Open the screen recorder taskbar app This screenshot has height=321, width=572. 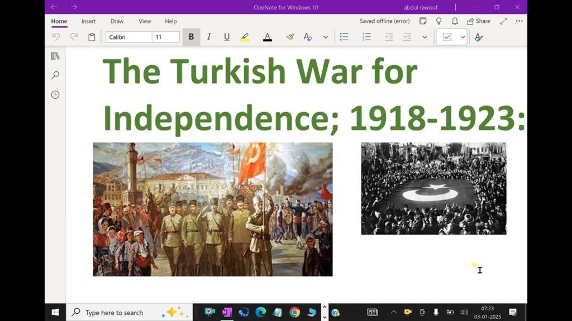point(209,312)
